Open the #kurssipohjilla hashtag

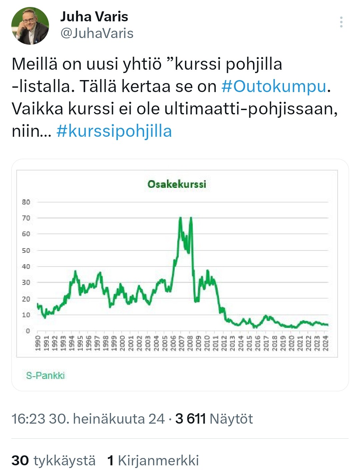point(114,131)
